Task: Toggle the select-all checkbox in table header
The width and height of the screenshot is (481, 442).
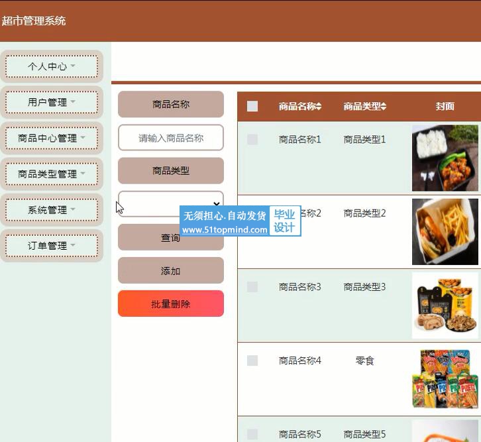Action: coord(252,106)
